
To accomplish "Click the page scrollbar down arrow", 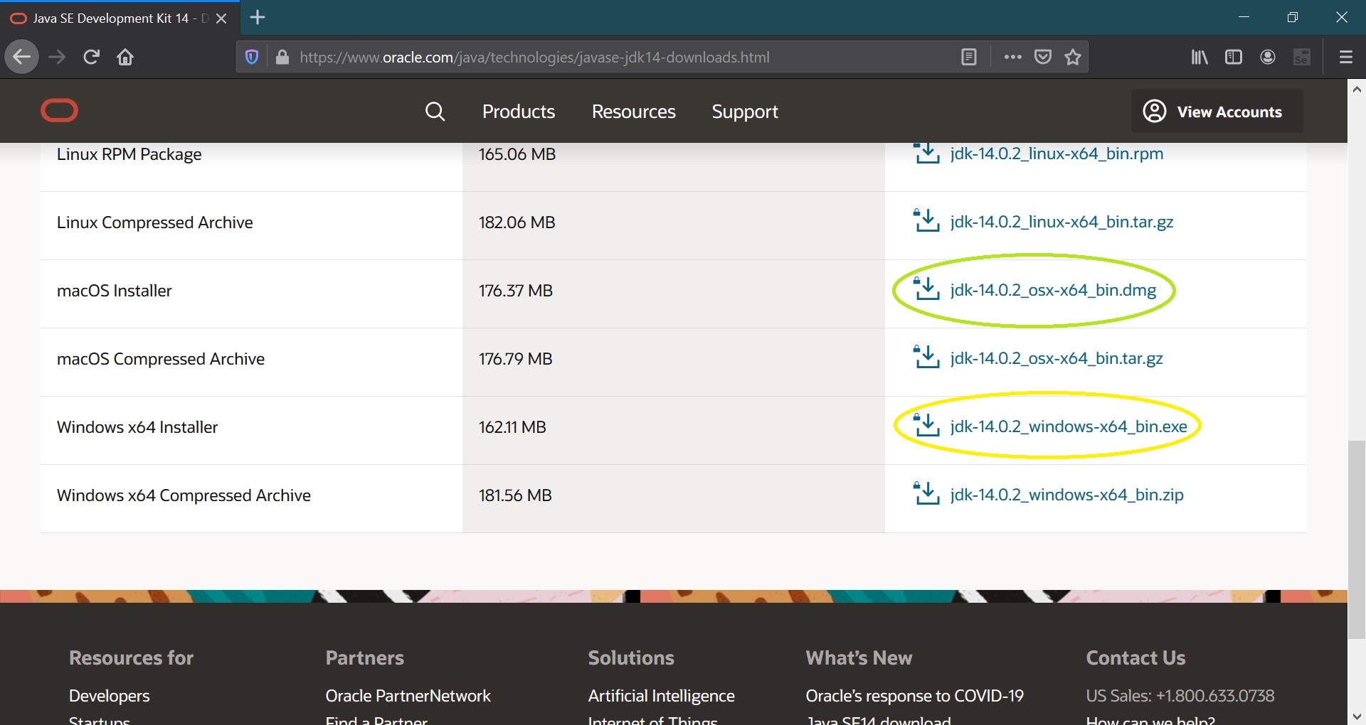I will tap(1357, 716).
